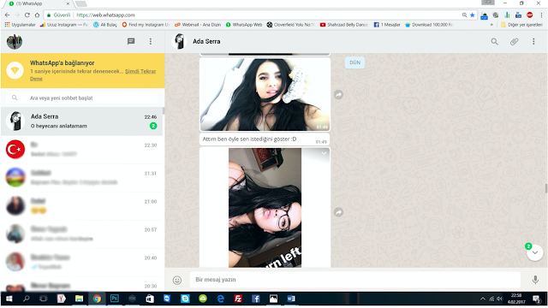Focus the 'Bir mesaj yazın' message field
The height and width of the screenshot is (308, 548).
[355, 280]
